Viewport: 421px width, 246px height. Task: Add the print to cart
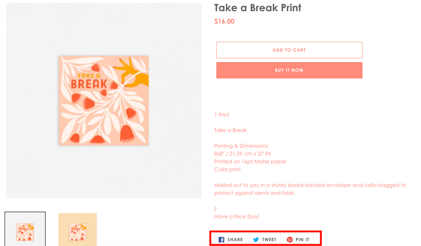pyautogui.click(x=289, y=50)
